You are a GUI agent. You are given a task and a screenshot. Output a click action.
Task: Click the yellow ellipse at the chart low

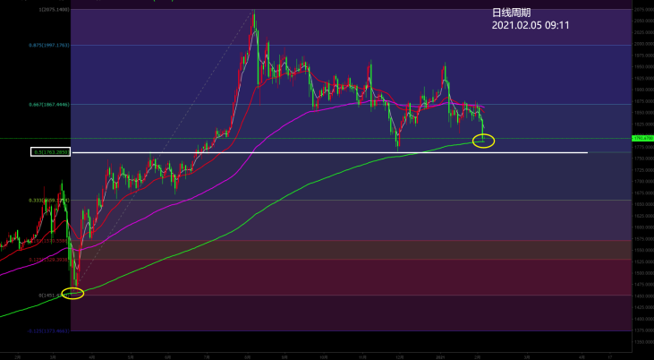point(72,294)
